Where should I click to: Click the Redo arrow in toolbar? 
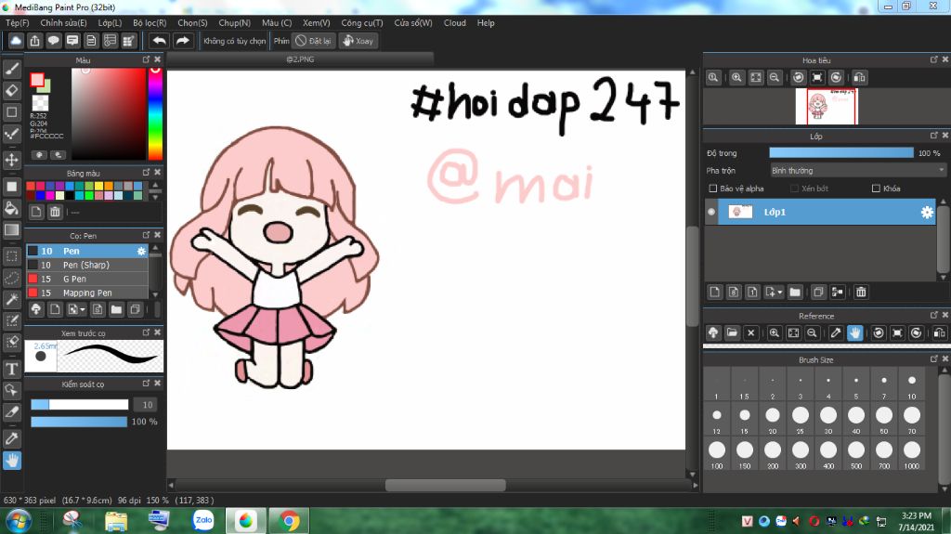click(x=182, y=41)
